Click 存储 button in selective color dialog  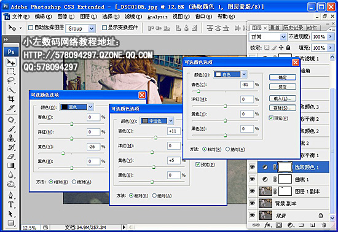283,108
